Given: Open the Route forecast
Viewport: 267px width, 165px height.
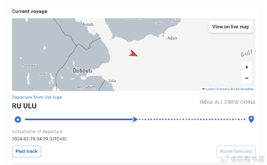Looking at the screenshot, I should [236, 151].
